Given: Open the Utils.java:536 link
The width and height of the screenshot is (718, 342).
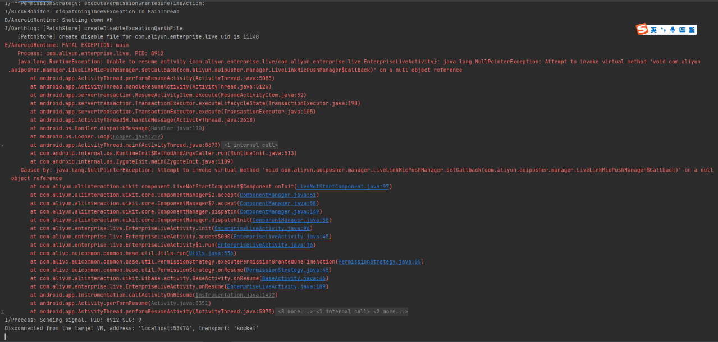Looking at the screenshot, I should click(210, 253).
